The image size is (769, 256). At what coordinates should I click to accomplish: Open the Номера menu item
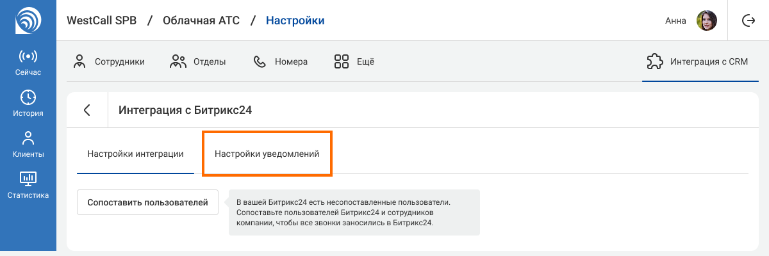[280, 62]
